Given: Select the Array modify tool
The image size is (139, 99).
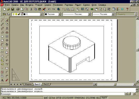Looking at the screenshot, I should 7,36.
